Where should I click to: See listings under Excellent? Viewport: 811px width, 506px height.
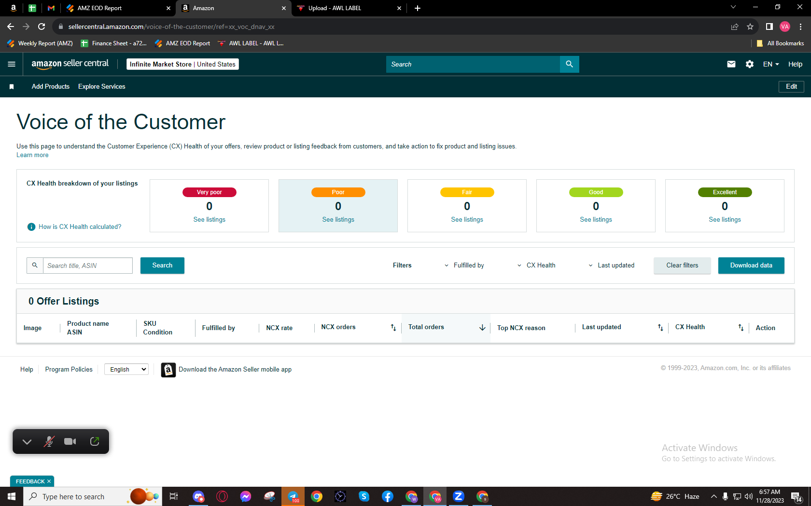tap(725, 220)
